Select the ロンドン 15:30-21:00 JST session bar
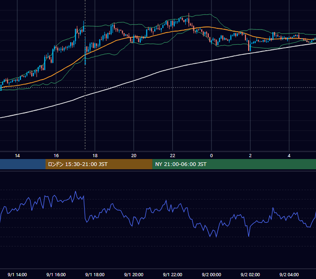 [x=99, y=164]
